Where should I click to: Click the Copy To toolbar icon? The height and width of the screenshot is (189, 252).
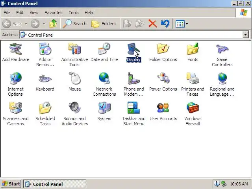pyautogui.click(x=140, y=24)
